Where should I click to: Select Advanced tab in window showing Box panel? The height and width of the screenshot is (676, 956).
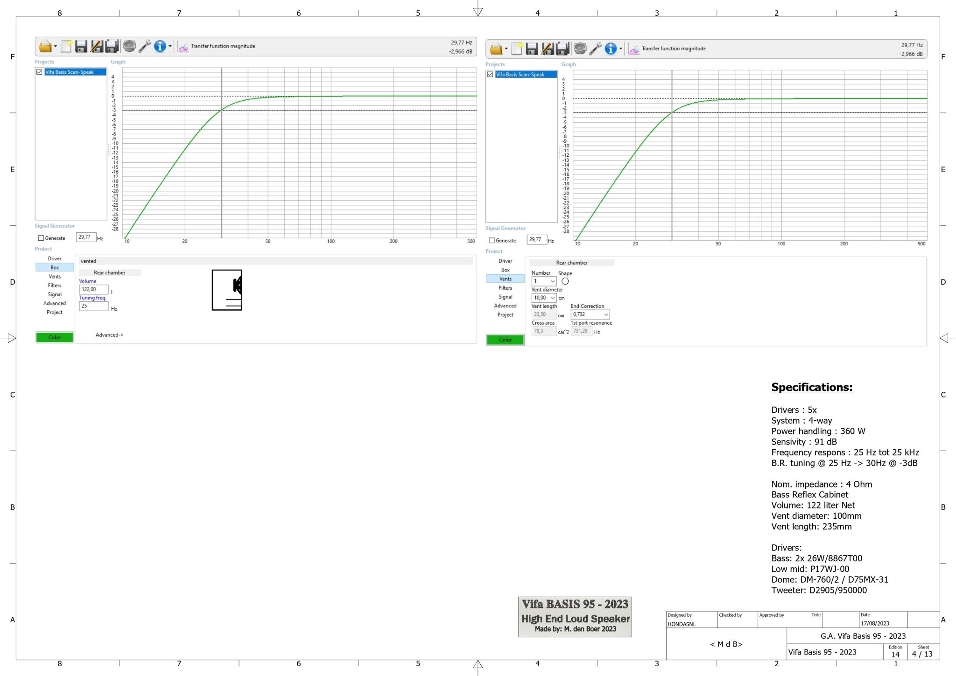(x=55, y=303)
